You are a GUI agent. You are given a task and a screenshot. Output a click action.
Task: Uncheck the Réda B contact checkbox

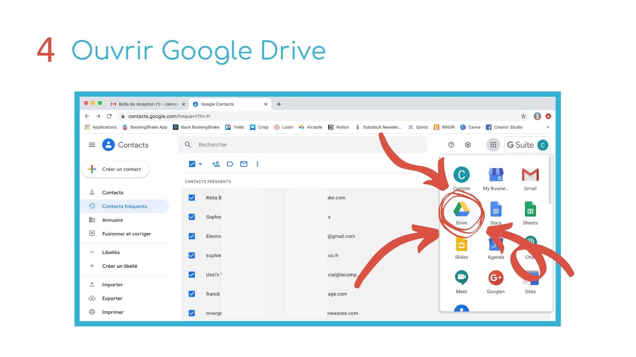[192, 198]
